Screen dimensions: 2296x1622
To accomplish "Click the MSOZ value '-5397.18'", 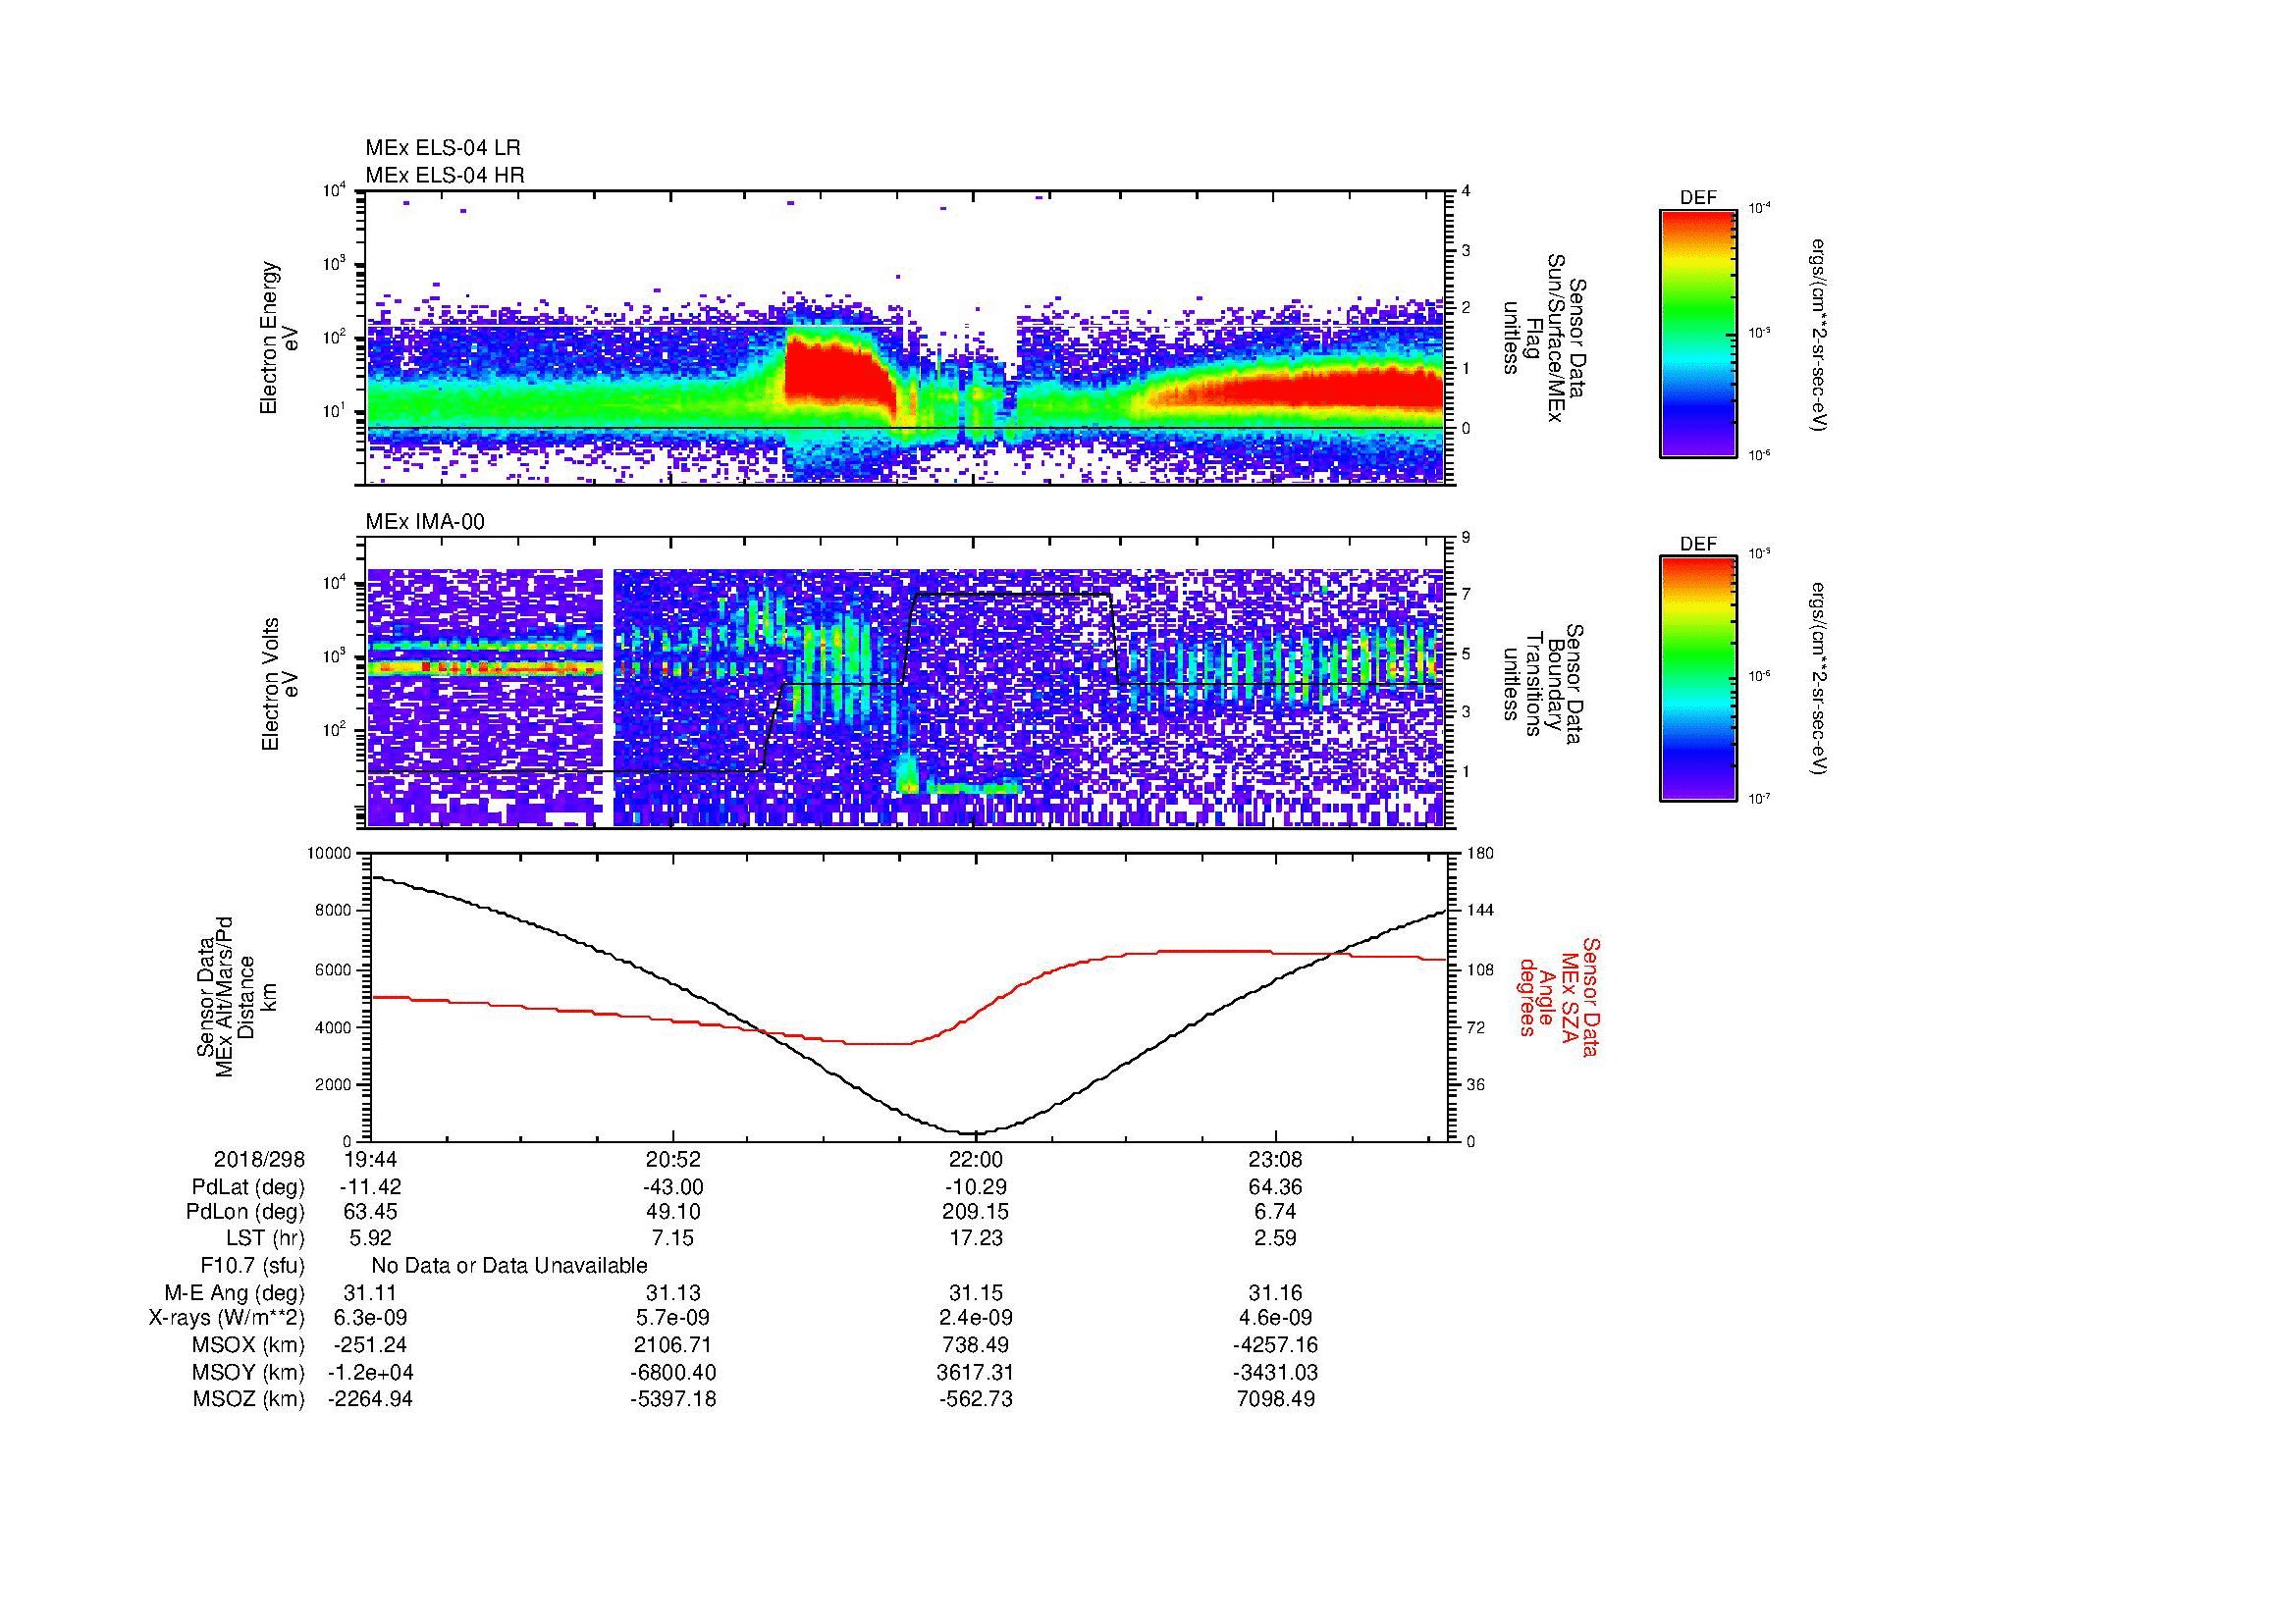I will (673, 1399).
